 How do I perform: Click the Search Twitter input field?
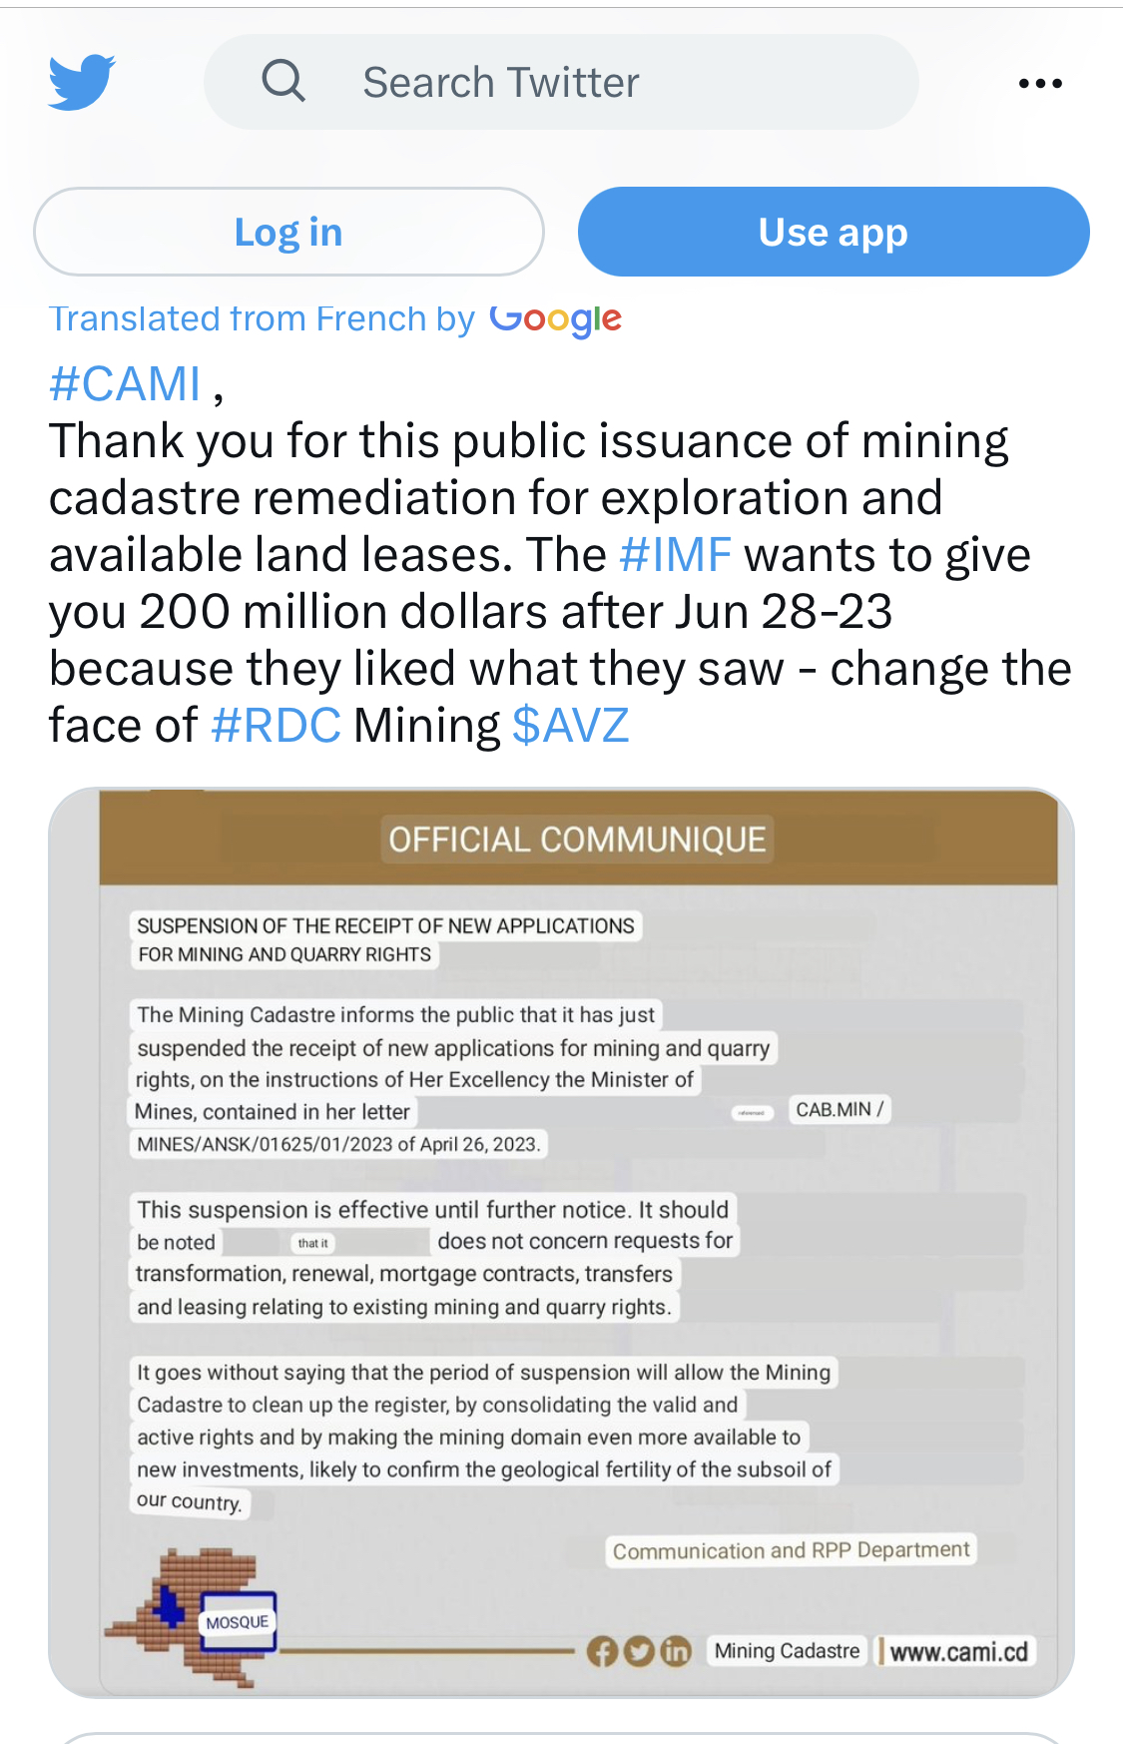(x=561, y=82)
